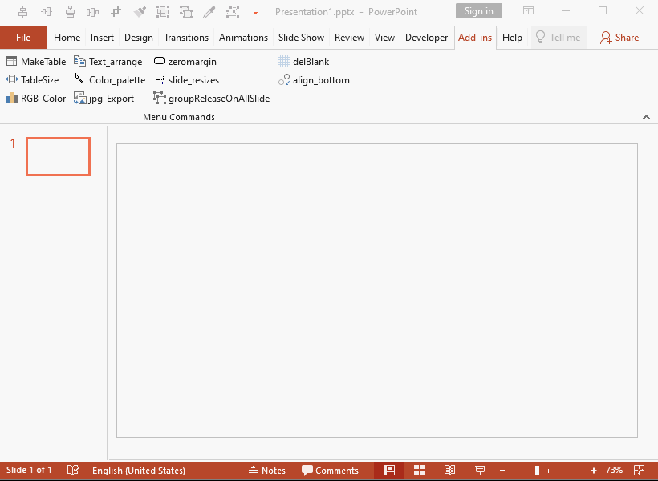The image size is (658, 481).
Task: Switch to the Animations ribbon tab
Action: pos(243,38)
